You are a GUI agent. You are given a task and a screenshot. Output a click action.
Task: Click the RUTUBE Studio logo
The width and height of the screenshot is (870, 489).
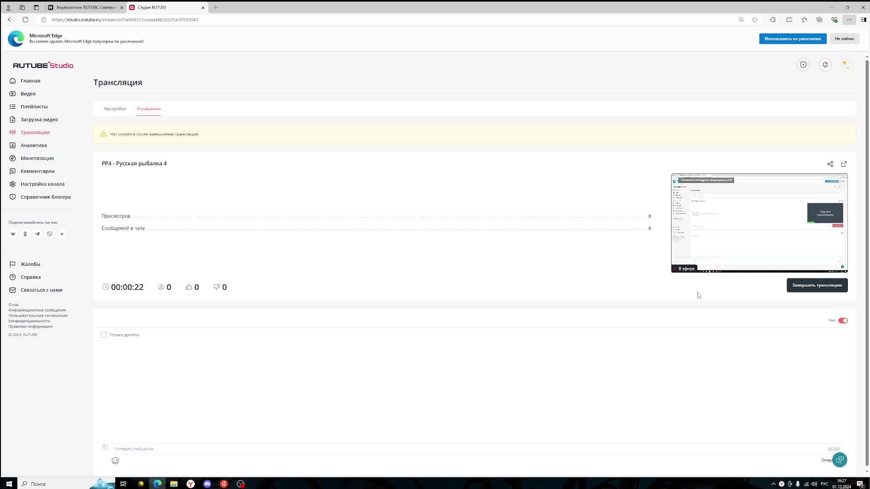point(43,65)
